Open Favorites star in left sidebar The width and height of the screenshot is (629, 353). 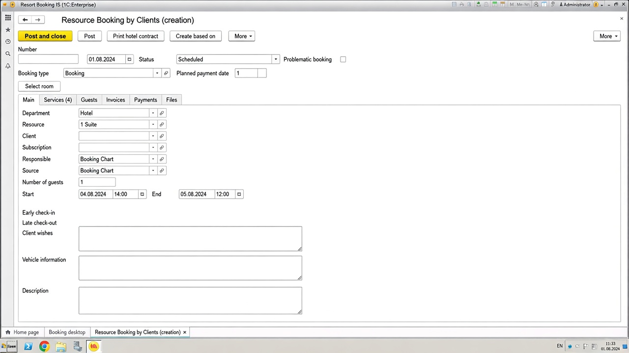[x=8, y=30]
